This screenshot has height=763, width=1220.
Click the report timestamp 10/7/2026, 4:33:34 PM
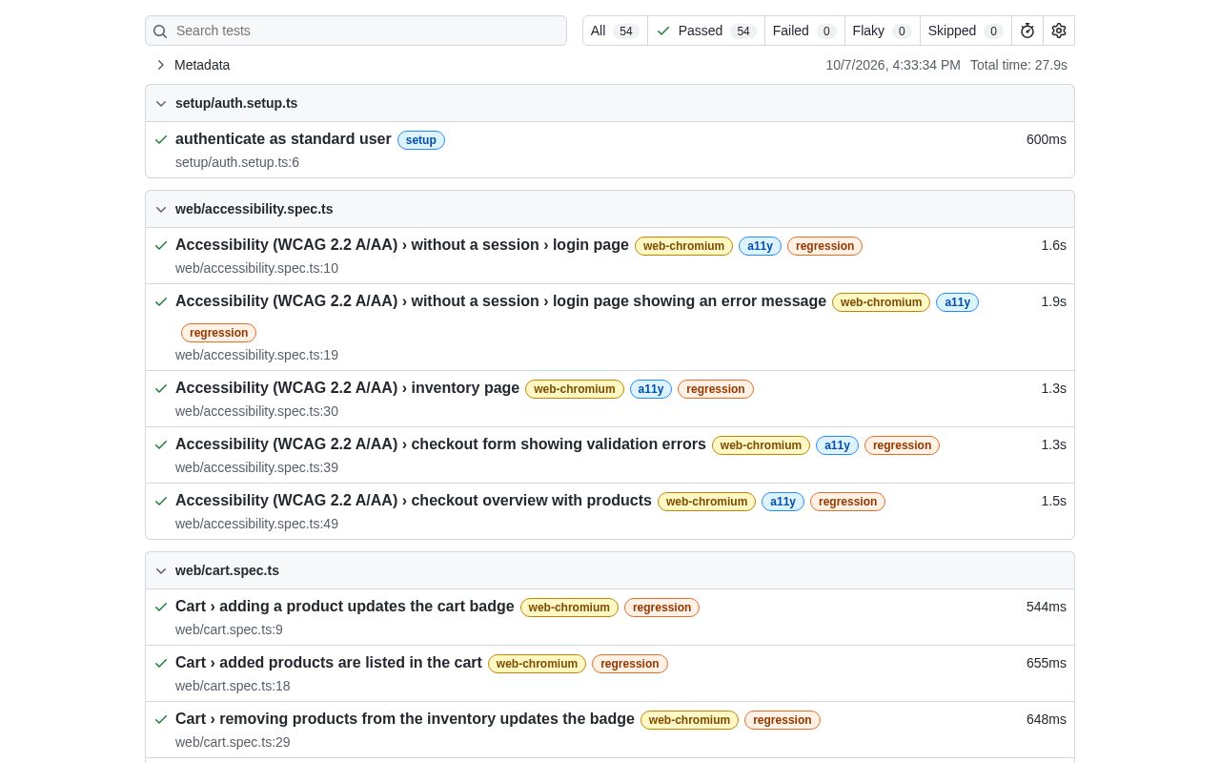pyautogui.click(x=893, y=65)
